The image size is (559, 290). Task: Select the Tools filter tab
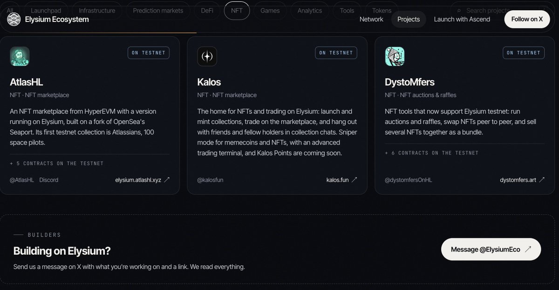click(x=347, y=10)
